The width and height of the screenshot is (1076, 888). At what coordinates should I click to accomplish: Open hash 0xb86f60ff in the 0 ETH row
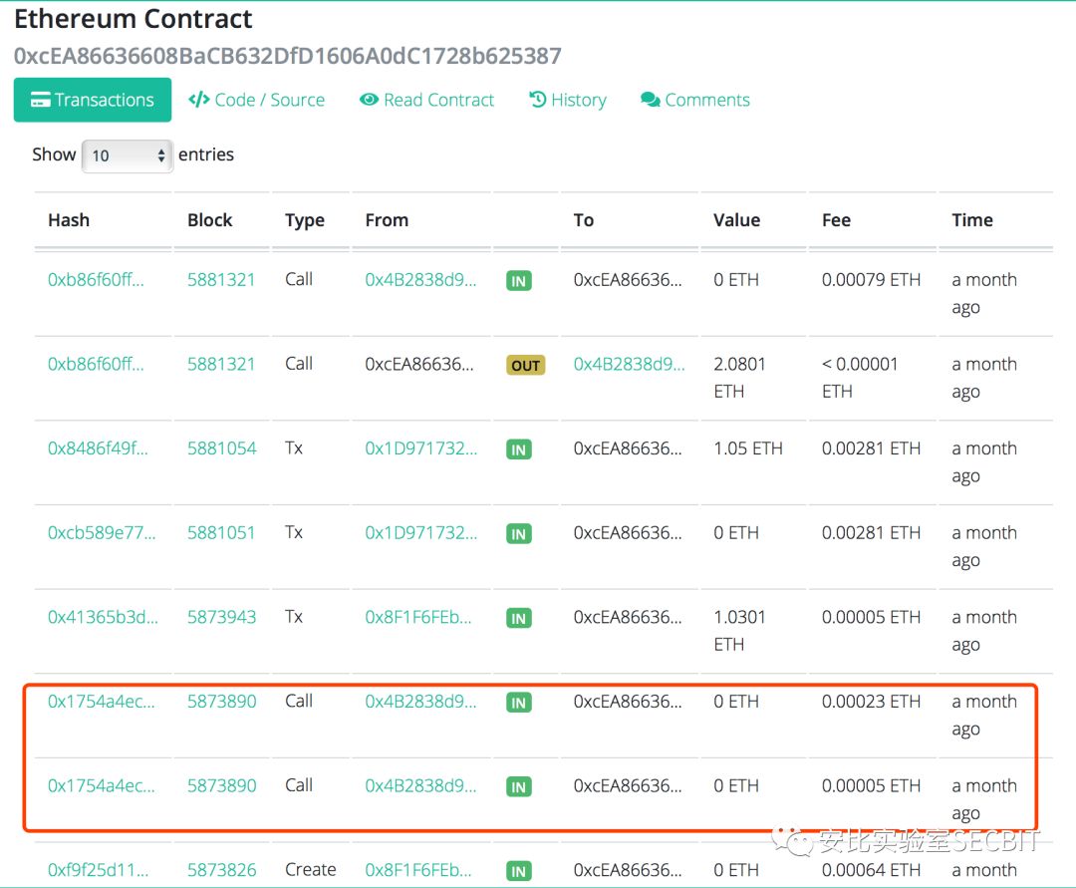[96, 280]
